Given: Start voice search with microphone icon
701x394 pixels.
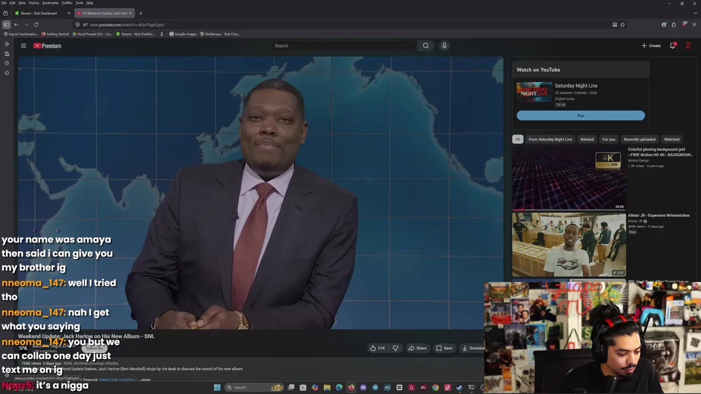Looking at the screenshot, I should 444,46.
